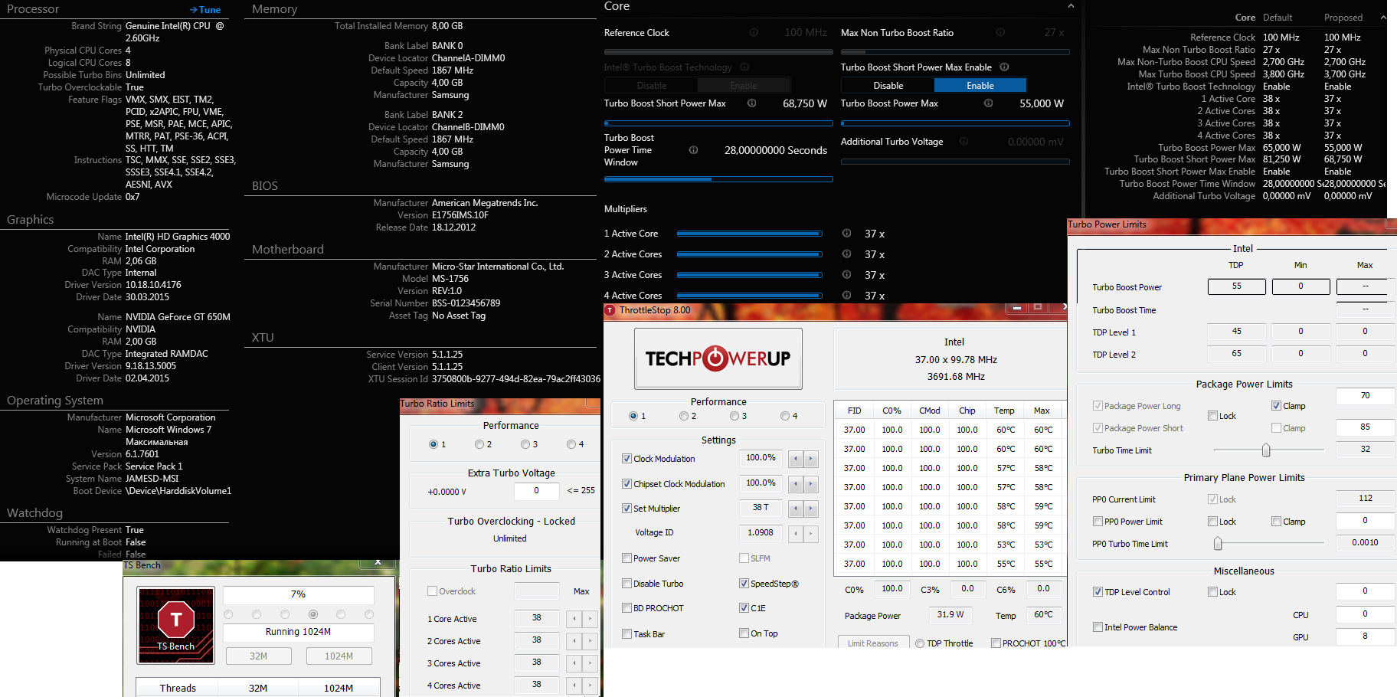Click the Limit Reasons button
The image size is (1397, 697).
coord(873,643)
